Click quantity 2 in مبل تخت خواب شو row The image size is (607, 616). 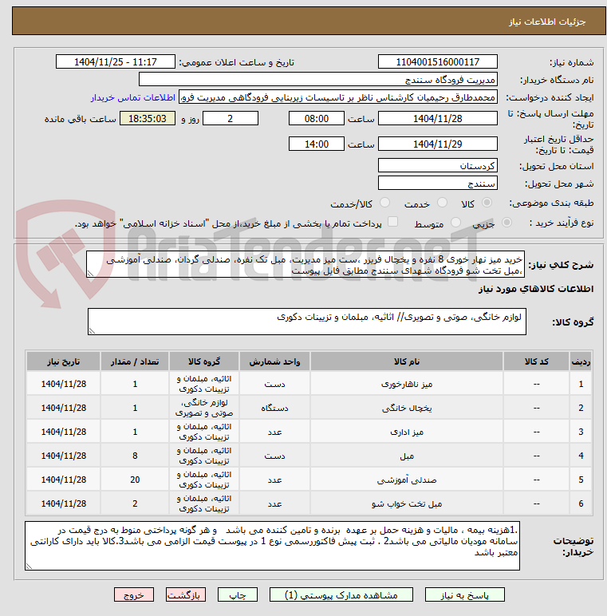135,503
